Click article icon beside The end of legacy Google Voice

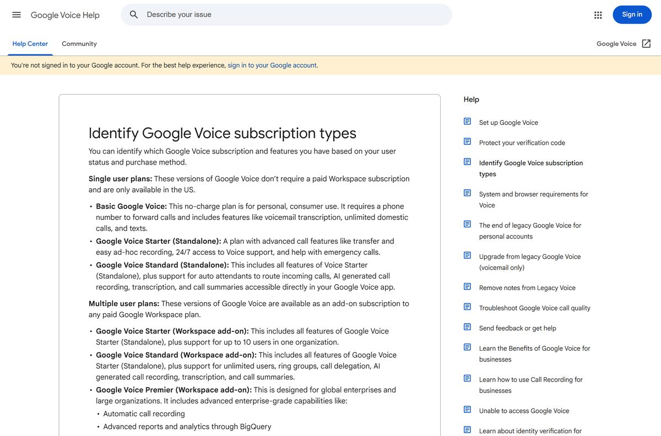(x=467, y=225)
